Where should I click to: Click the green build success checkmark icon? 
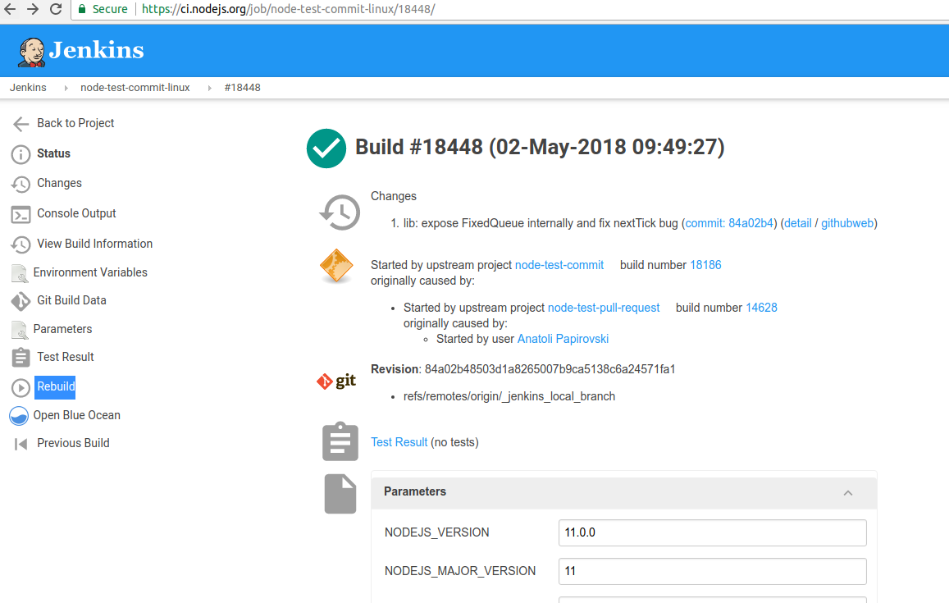(326, 148)
